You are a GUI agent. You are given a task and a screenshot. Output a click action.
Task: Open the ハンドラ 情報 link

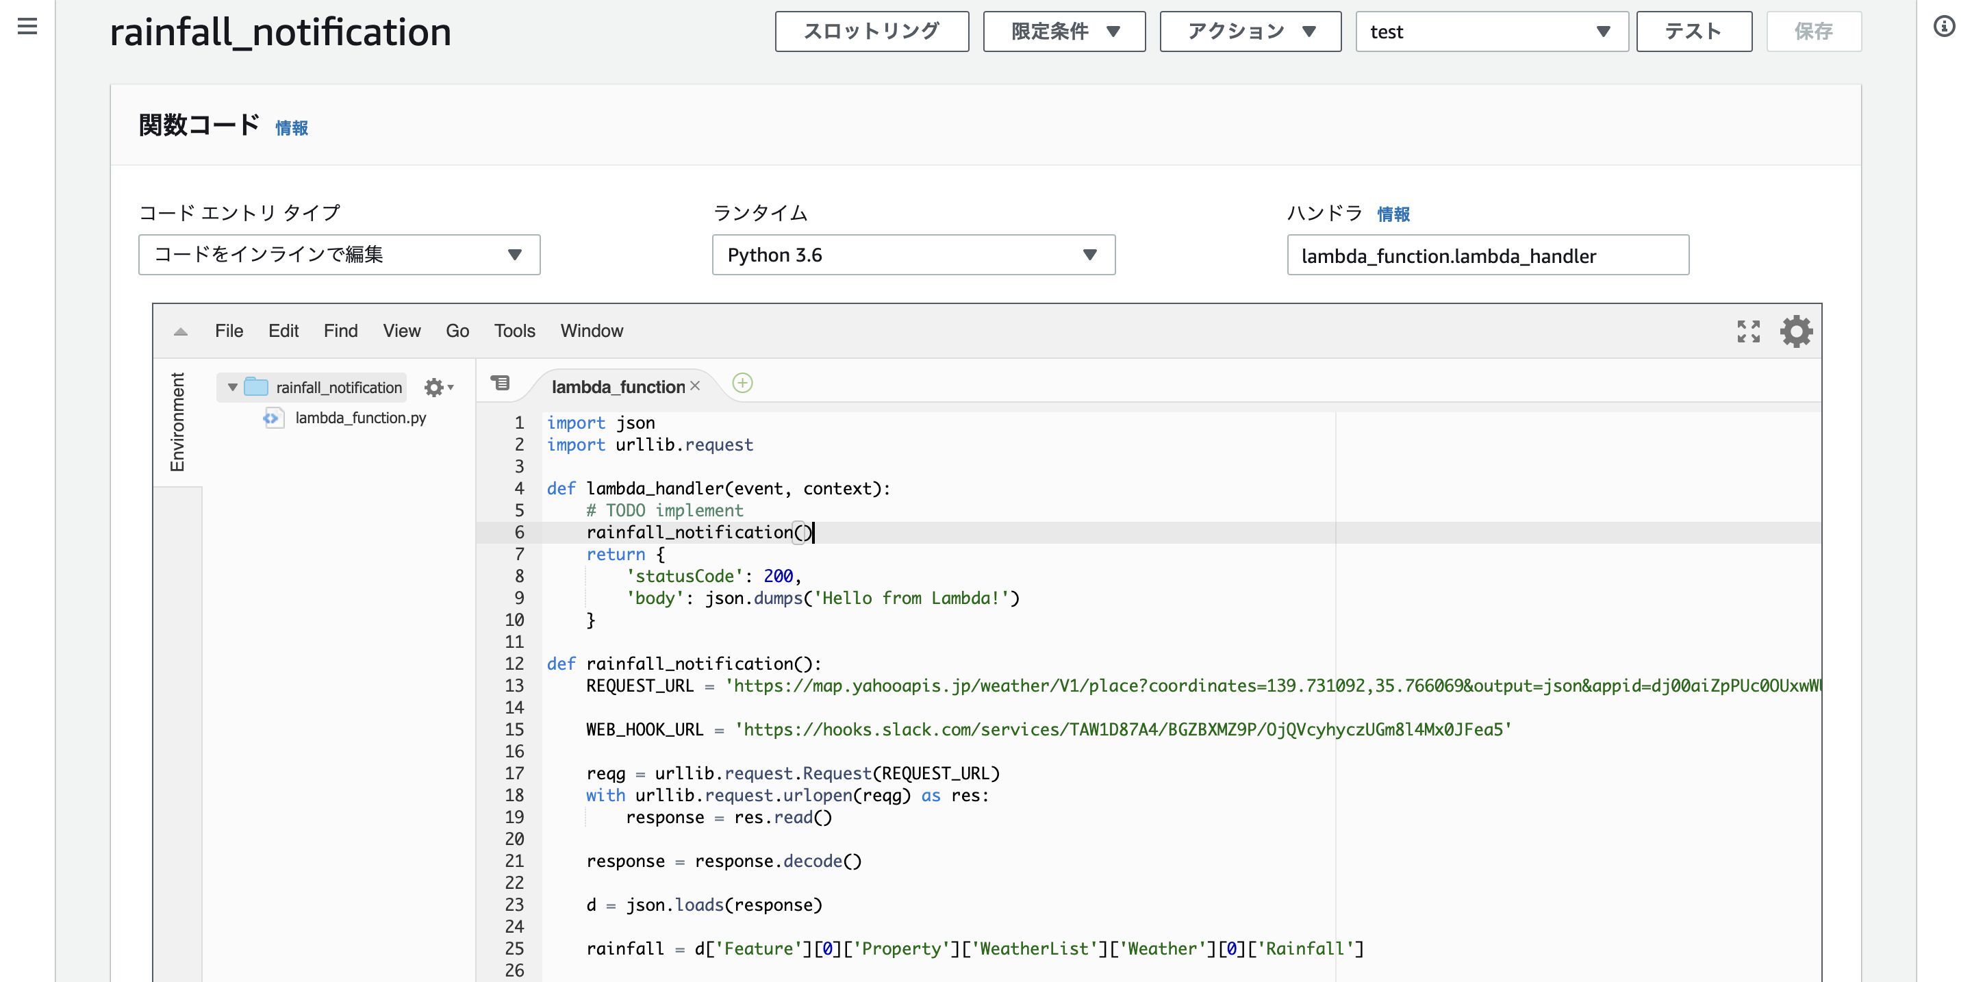[1393, 214]
